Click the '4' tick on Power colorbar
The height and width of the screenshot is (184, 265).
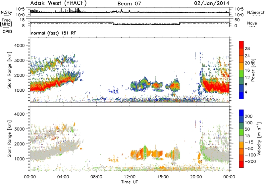pos(246,92)
